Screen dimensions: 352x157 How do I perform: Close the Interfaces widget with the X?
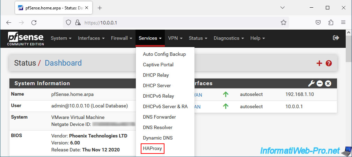pos(328,84)
